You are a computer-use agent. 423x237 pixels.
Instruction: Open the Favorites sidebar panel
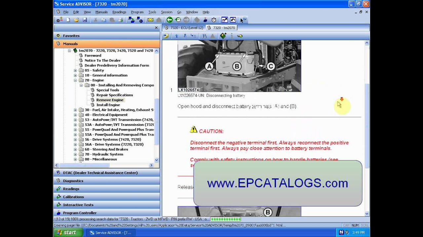(x=106, y=36)
